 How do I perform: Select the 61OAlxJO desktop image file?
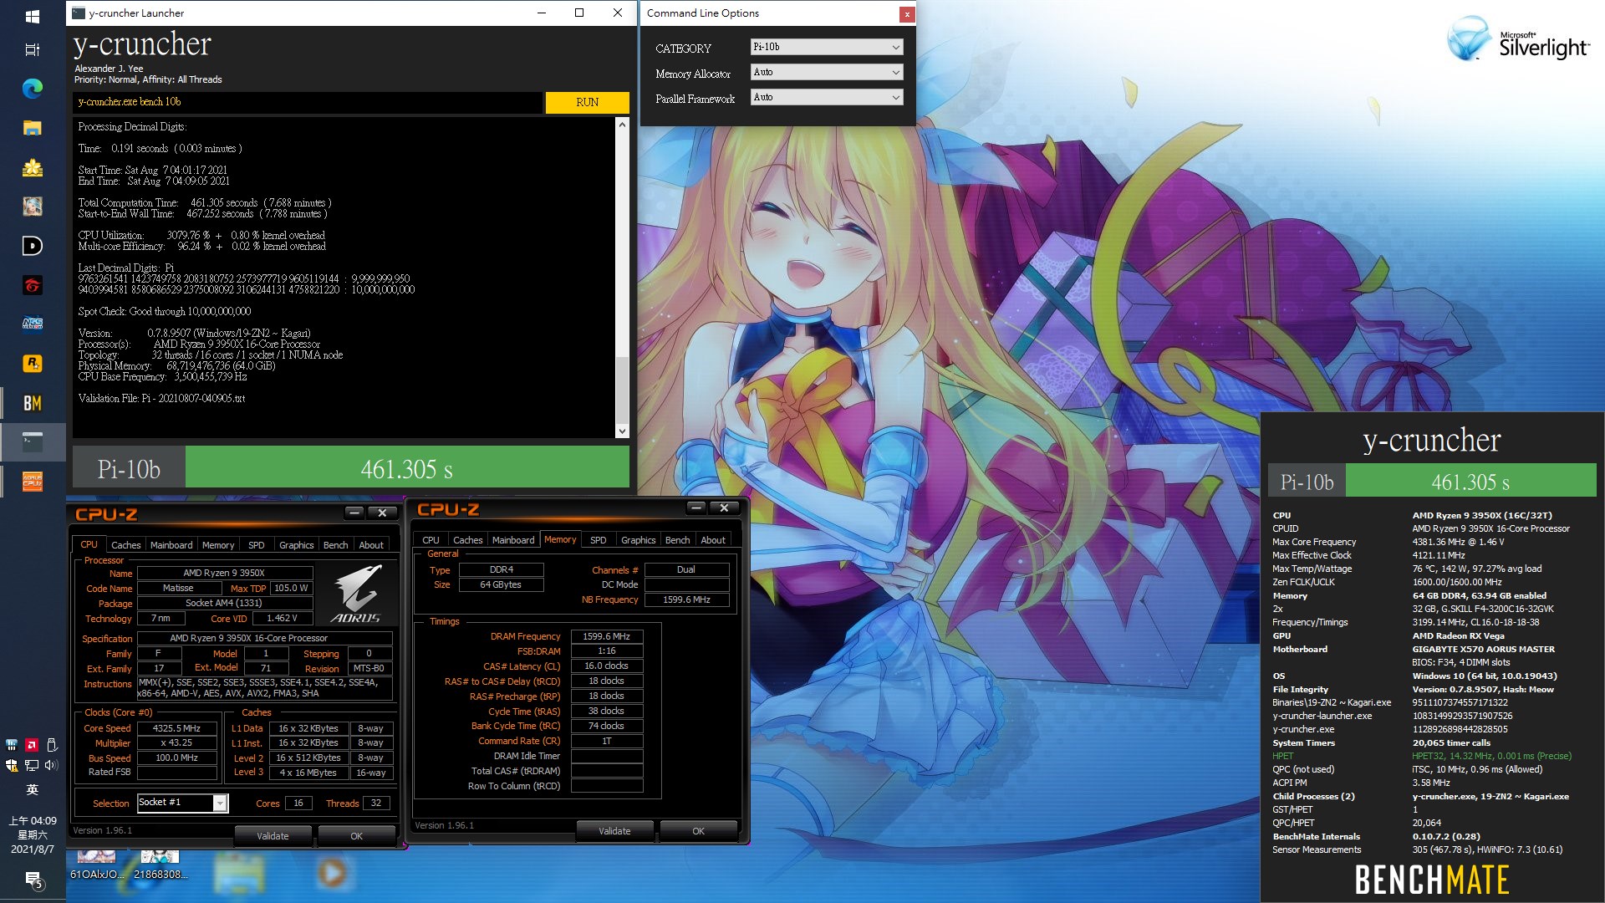(96, 866)
